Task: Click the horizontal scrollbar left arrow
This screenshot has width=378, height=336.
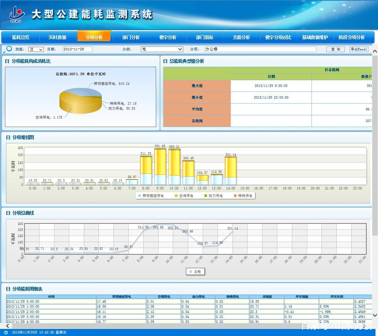Action: point(8,326)
